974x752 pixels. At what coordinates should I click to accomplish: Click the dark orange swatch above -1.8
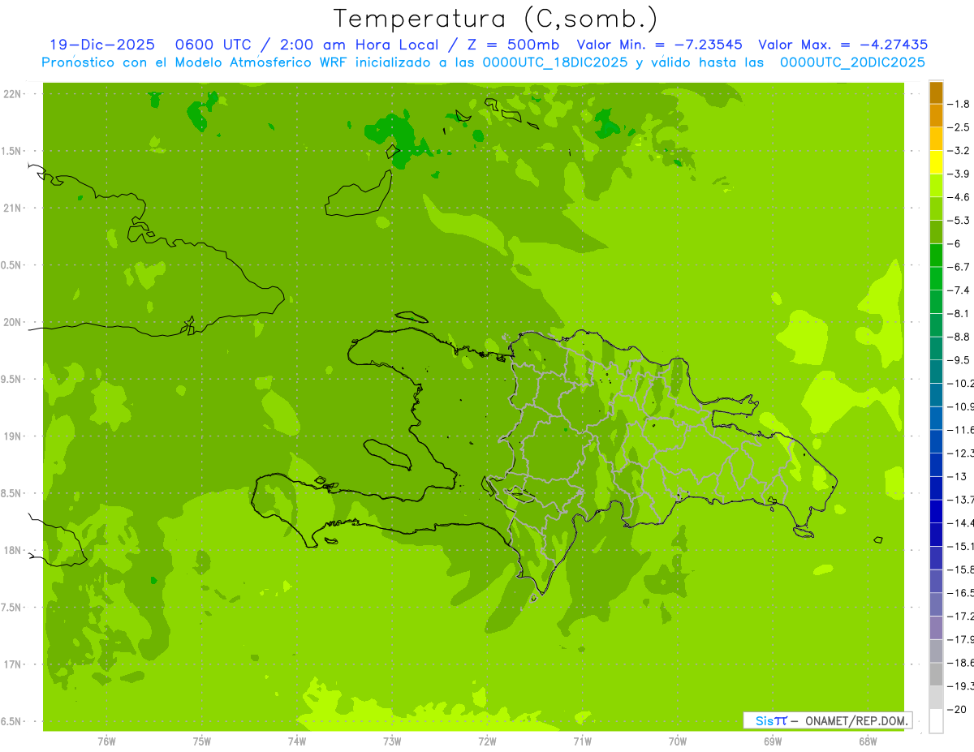point(936,92)
